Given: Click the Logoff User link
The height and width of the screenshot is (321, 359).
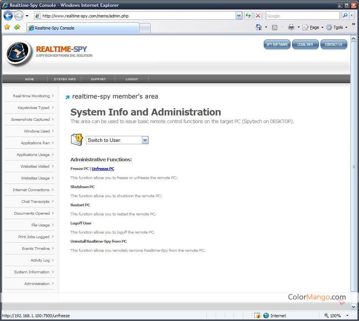Looking at the screenshot, I should [81, 223].
